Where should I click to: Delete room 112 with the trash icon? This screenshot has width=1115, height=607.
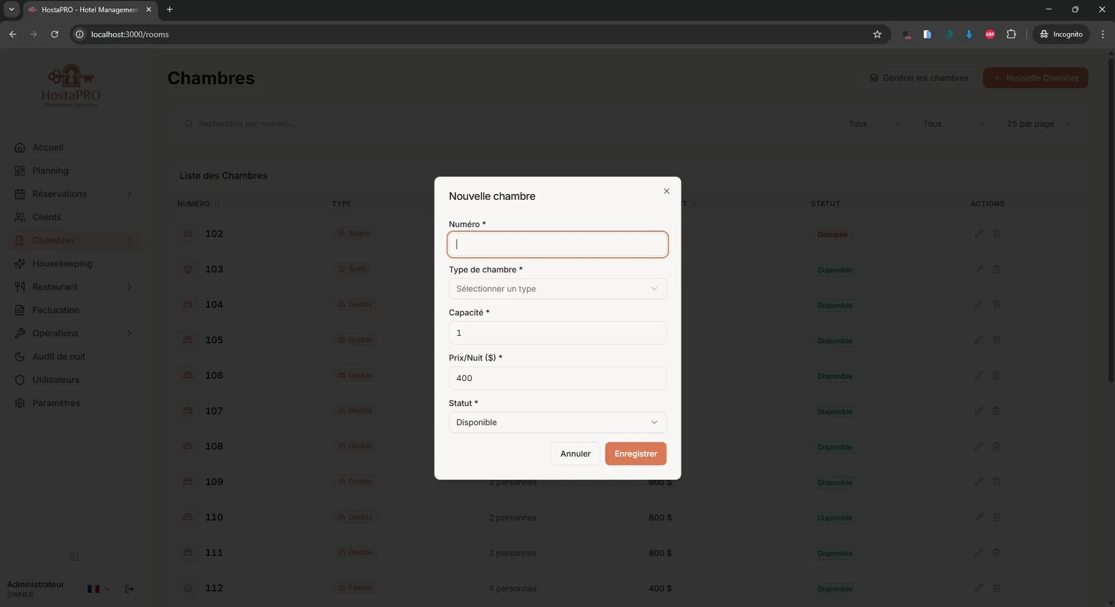[997, 588]
